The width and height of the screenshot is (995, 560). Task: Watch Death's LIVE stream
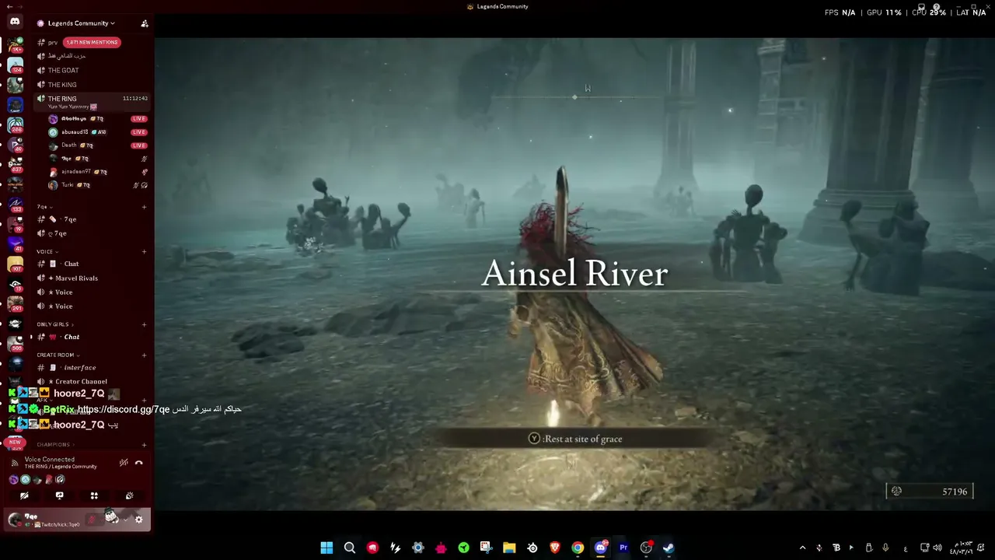click(139, 145)
